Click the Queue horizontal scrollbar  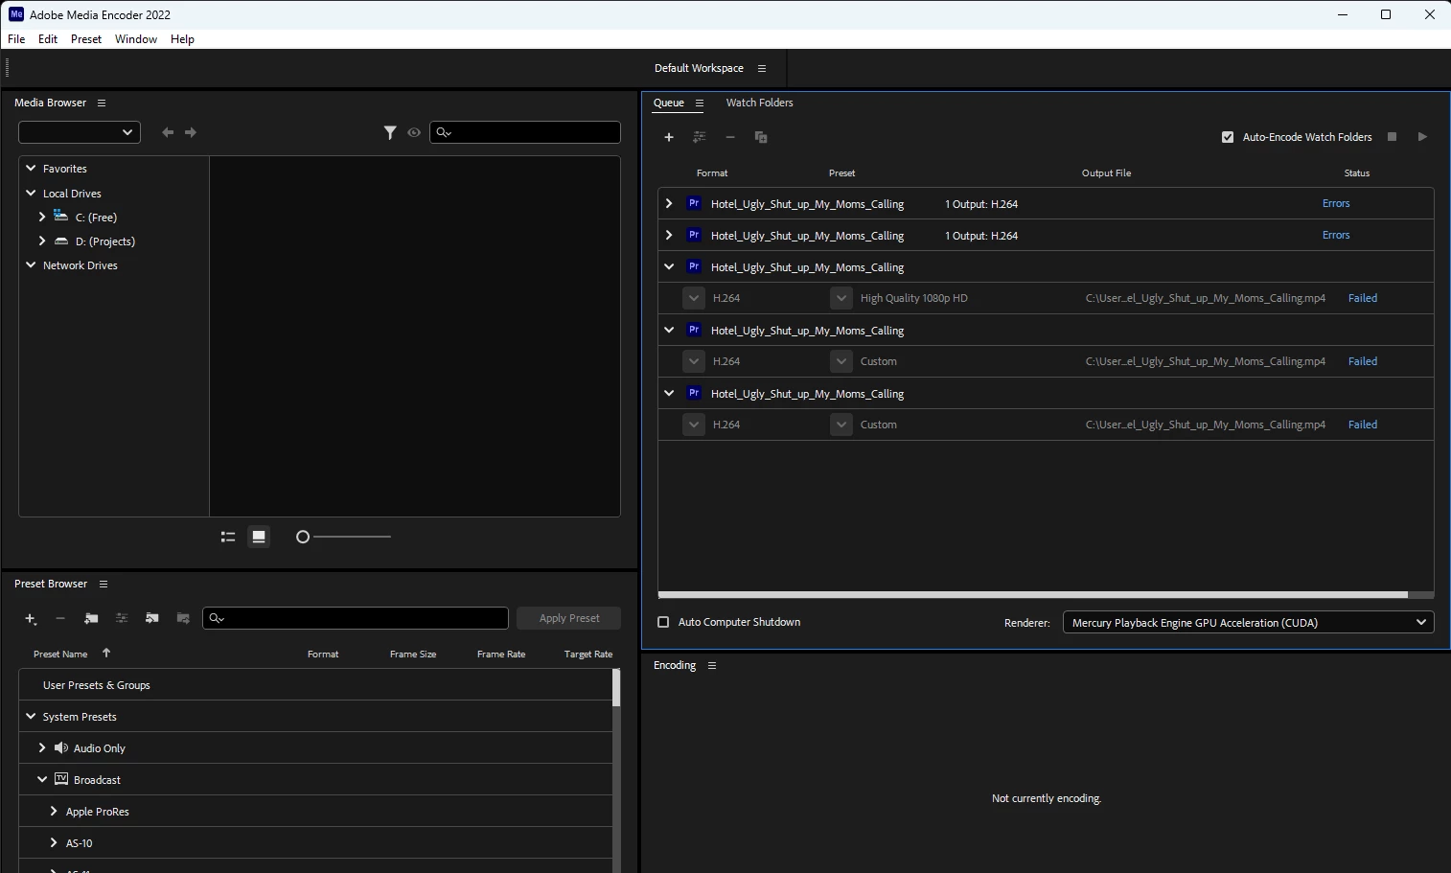point(1033,594)
